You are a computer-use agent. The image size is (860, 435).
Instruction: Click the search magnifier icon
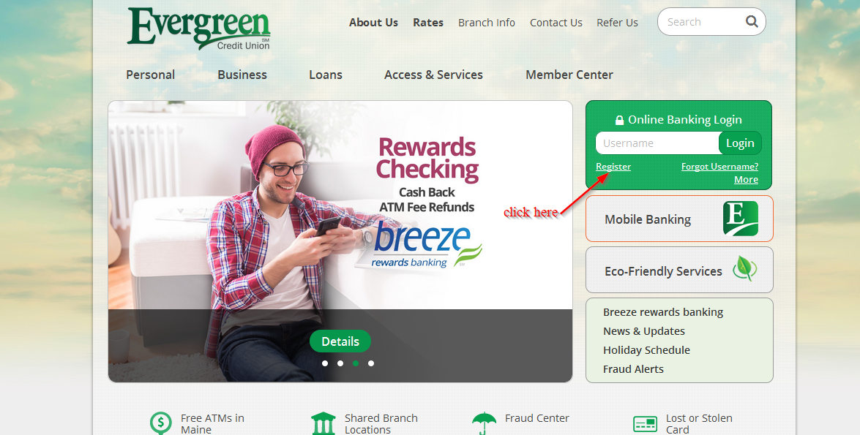[x=752, y=21]
